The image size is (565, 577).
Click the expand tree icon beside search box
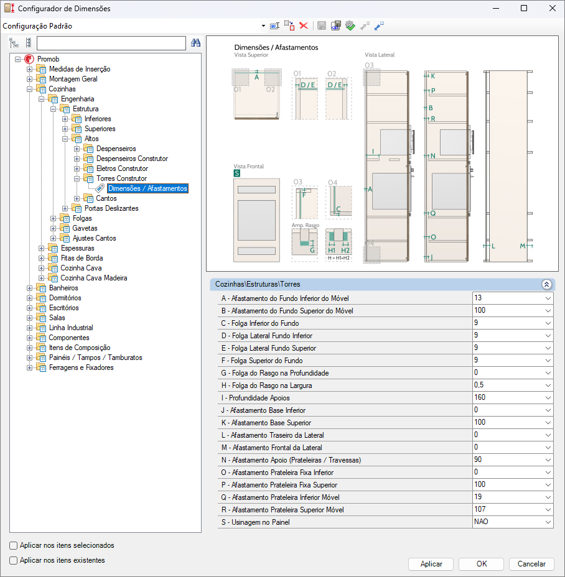14,43
